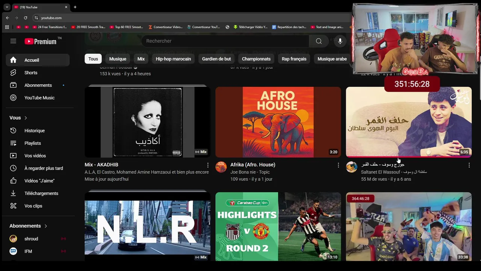The height and width of the screenshot is (271, 481).
Task: Open the tab search dropdown arrow
Action: tap(7, 7)
